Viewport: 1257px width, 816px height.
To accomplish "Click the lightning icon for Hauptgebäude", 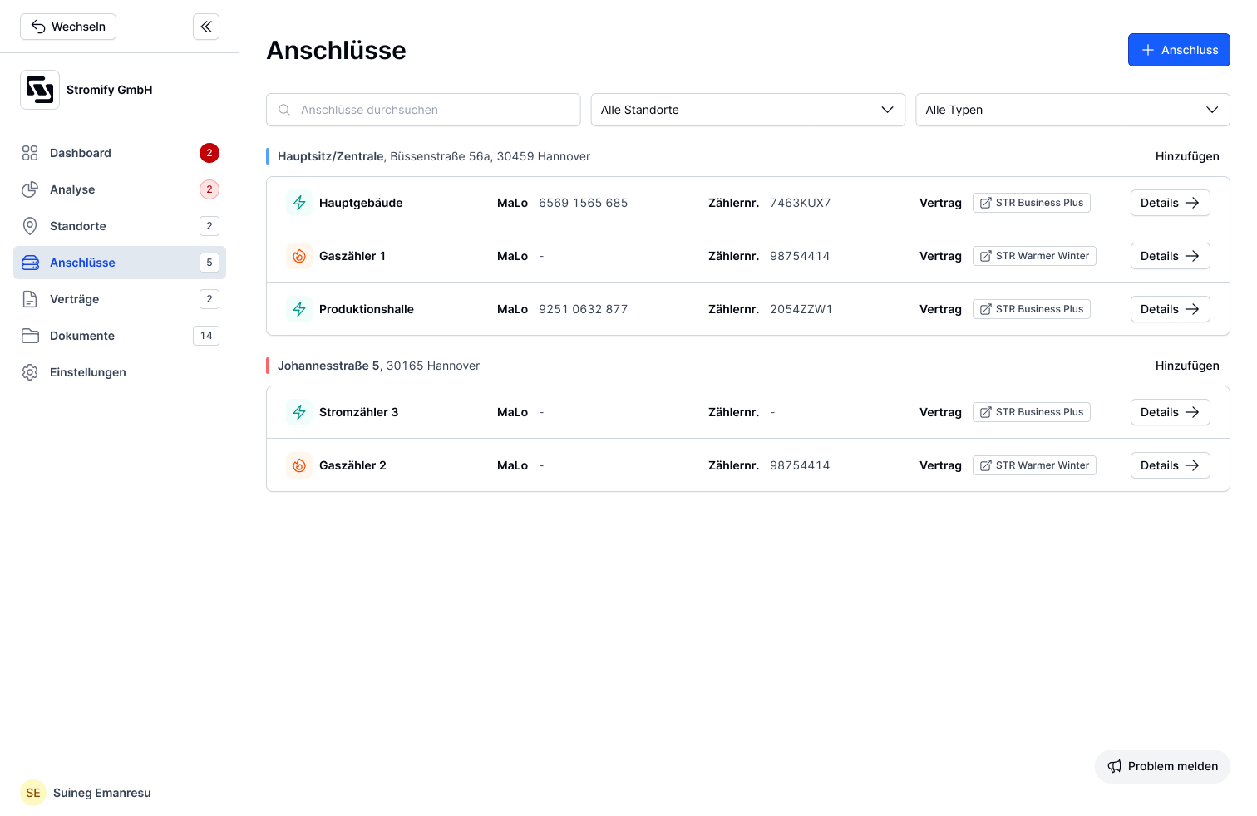I will (299, 203).
